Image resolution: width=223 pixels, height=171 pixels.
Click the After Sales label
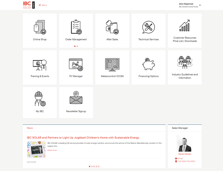pyautogui.click(x=112, y=39)
